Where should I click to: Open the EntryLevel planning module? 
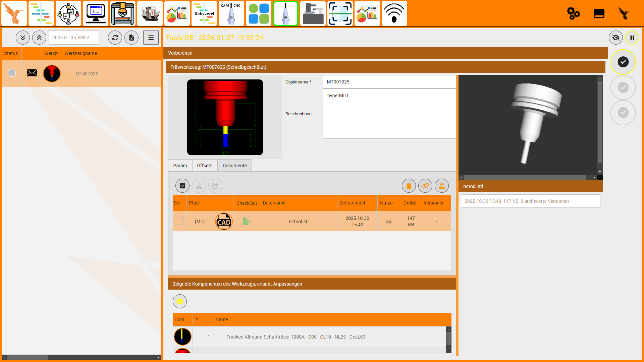(204, 13)
